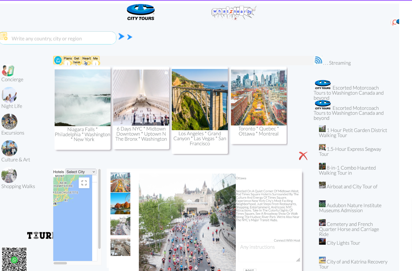Open the Night Life sidebar icon
The height and width of the screenshot is (271, 412).
click(x=9, y=95)
